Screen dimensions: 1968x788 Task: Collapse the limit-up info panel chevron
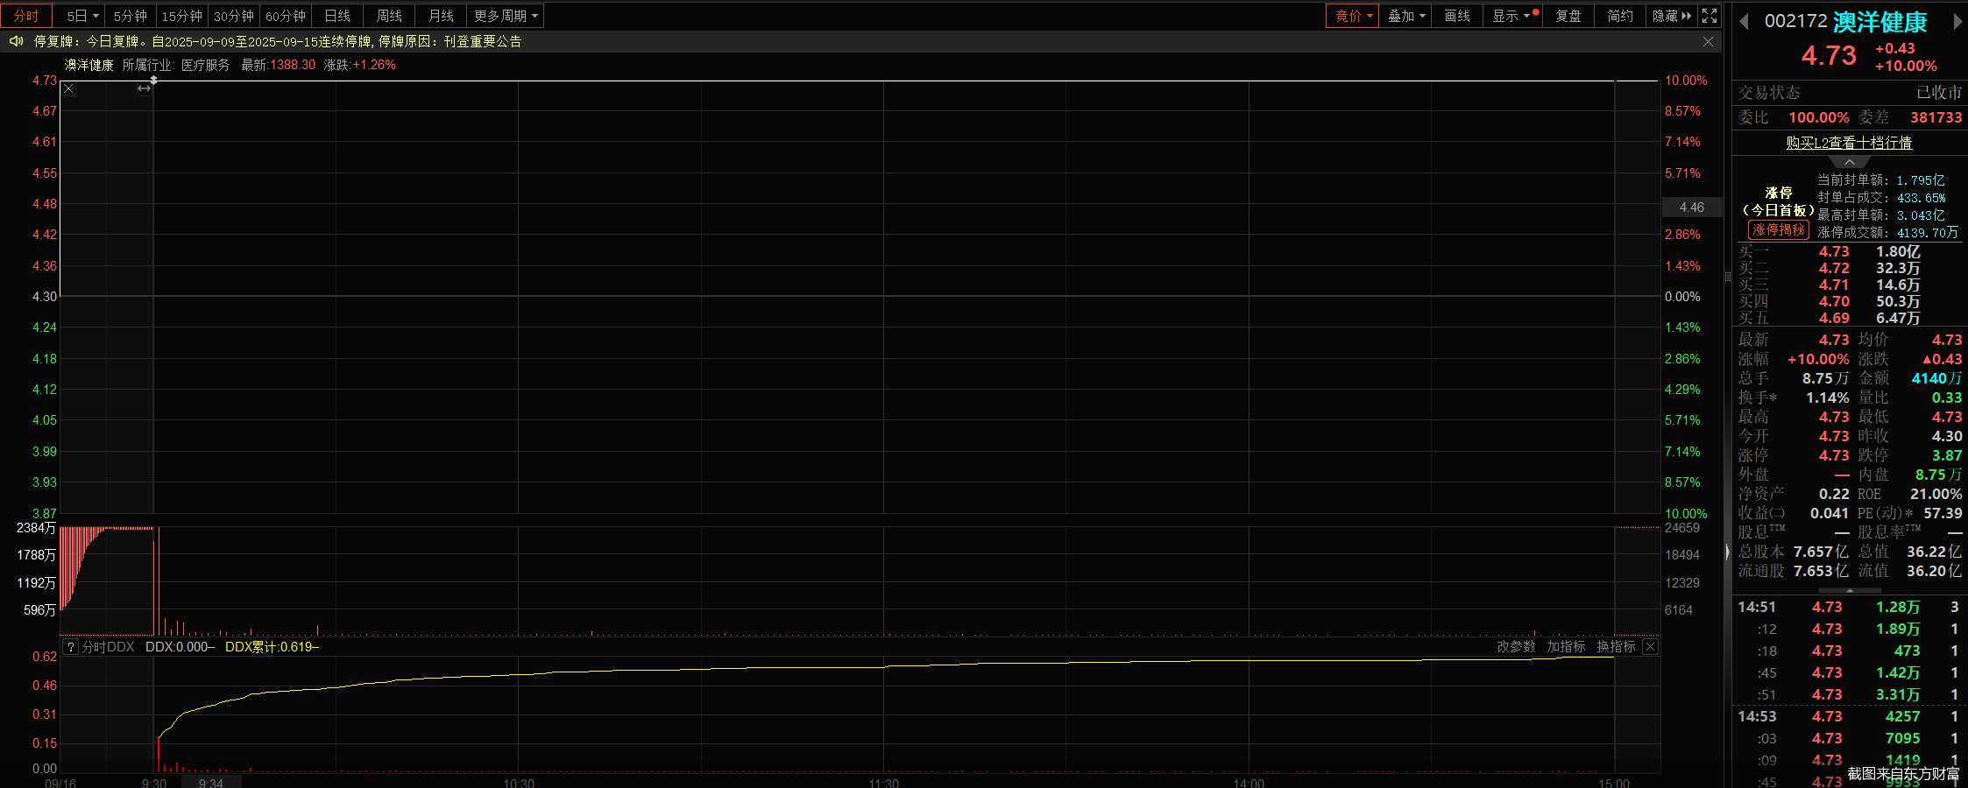1849,163
